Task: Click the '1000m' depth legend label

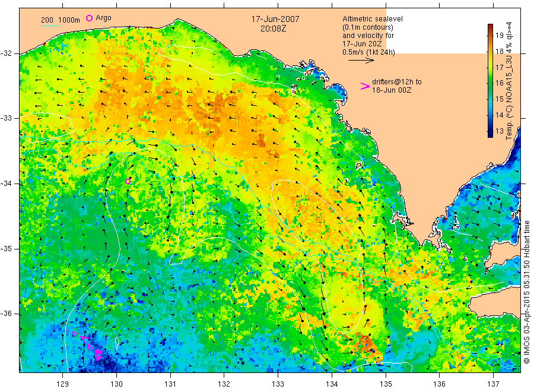Action: pyautogui.click(x=69, y=20)
